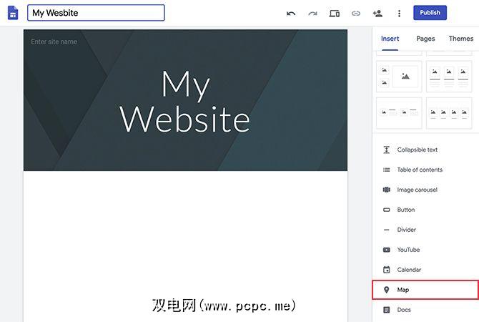Click the undo arrow icon
Screen dimensions: 479x322
pyautogui.click(x=291, y=14)
